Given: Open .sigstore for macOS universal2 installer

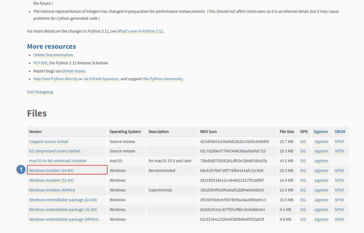Looking at the screenshot, I should coord(321,161).
